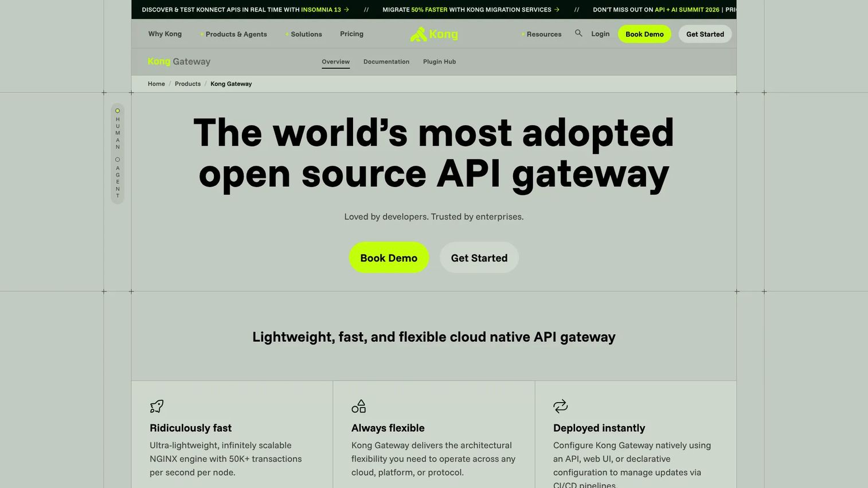Image resolution: width=868 pixels, height=488 pixels.
Task: Click Book Demo in the top navigation bar
Action: pos(644,34)
